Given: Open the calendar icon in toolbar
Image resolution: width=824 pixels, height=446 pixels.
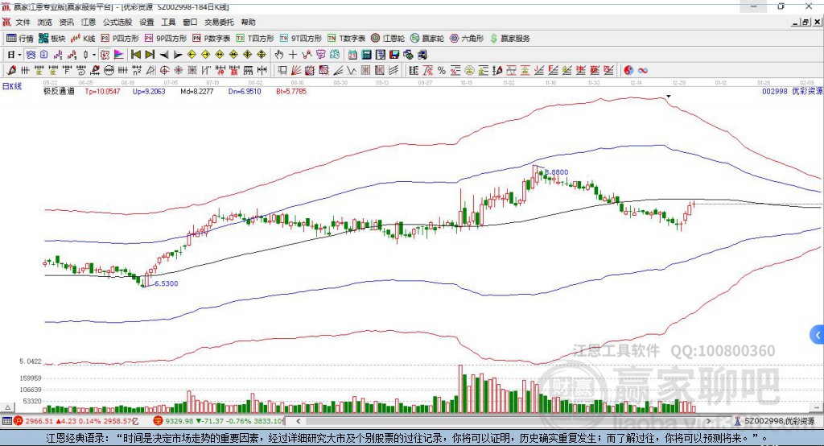Looking at the screenshot, I should (352, 55).
